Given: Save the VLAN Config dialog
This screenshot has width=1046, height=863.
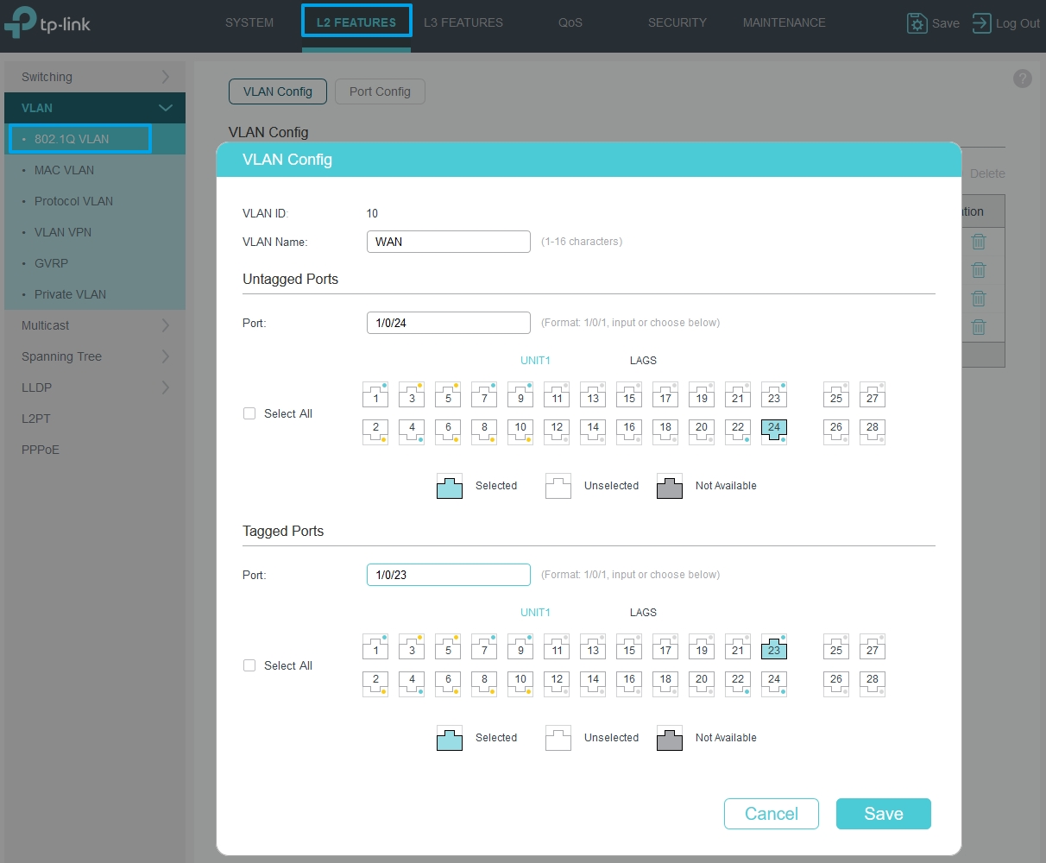Looking at the screenshot, I should click(884, 814).
